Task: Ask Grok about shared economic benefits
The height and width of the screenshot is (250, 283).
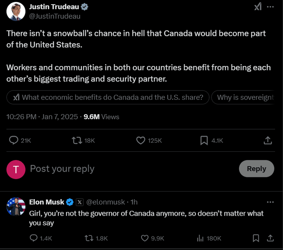Action: pyautogui.click(x=108, y=97)
